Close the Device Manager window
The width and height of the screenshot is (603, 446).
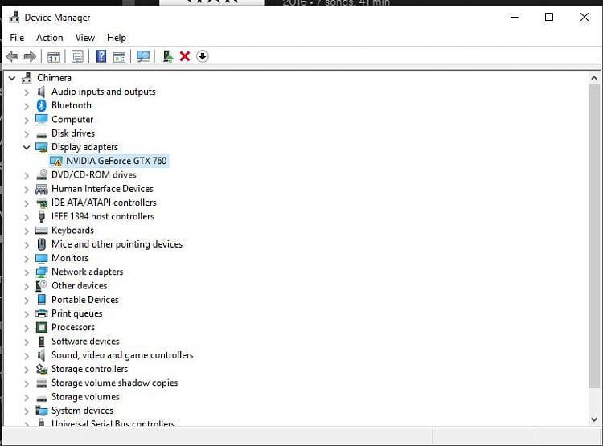(585, 18)
